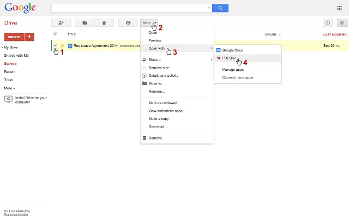Screen dimensions: 349x218
Task: Uncheck the Res Lease Agreement checkbox
Action: point(56,45)
